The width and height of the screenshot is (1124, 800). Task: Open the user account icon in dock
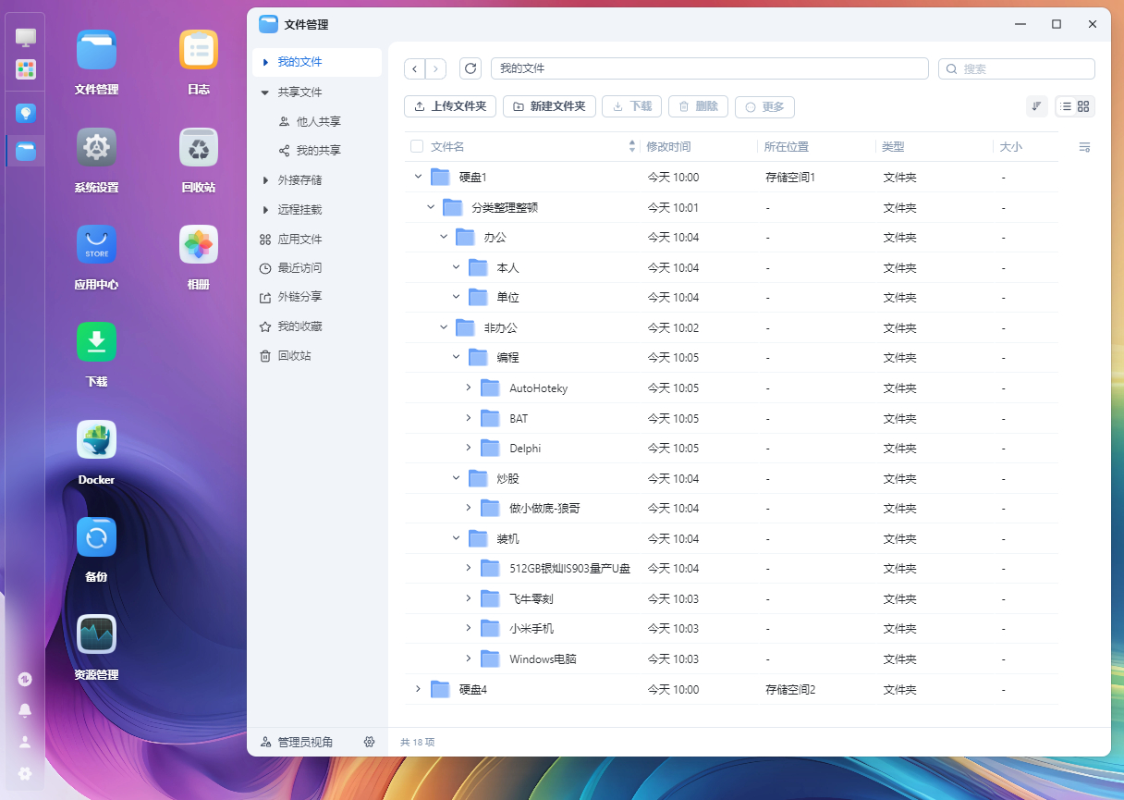click(x=25, y=742)
